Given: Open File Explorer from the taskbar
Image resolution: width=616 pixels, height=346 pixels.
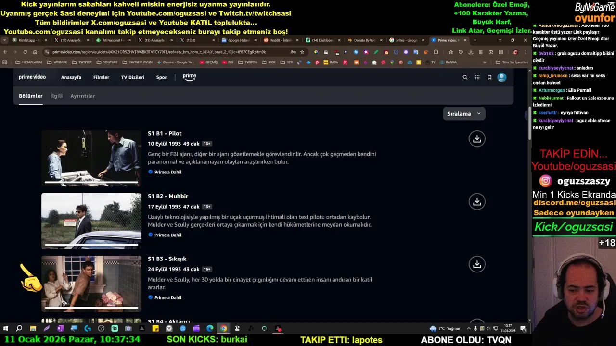Looking at the screenshot, I should click(x=33, y=329).
